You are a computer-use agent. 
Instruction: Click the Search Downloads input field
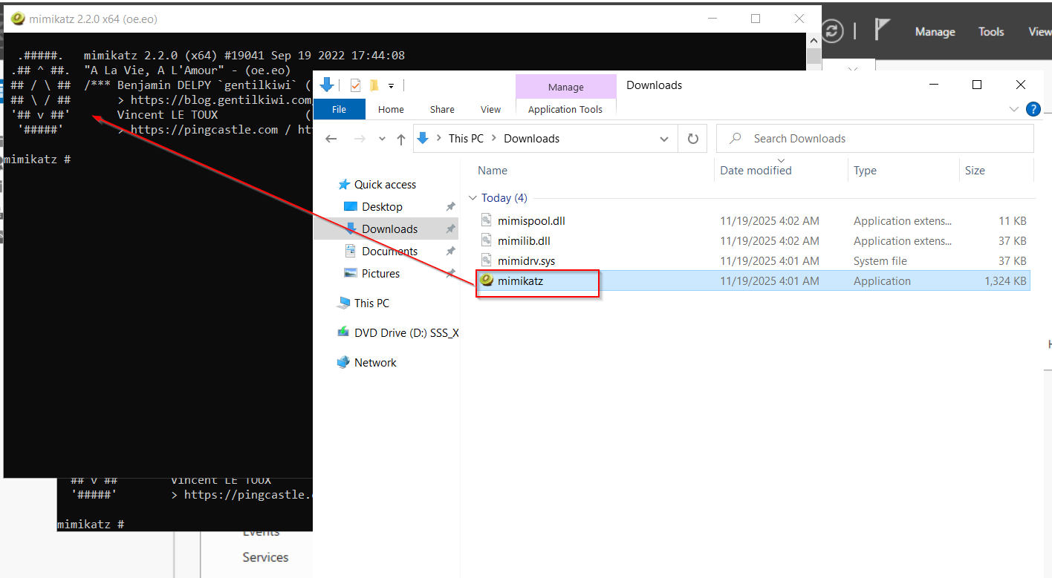[874, 139]
